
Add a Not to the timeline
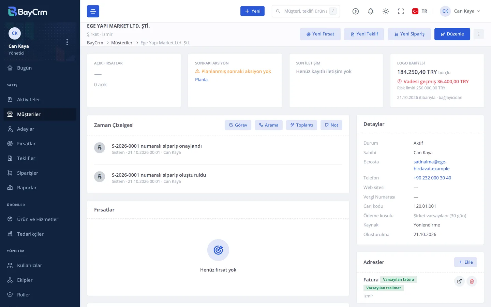tap(331, 125)
